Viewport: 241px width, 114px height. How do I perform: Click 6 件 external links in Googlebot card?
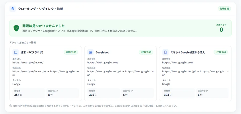125,95
